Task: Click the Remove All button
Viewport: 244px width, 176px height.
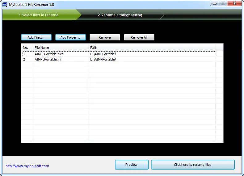Action: tap(139, 37)
